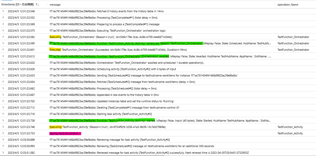Click the operation_Name column header

[288, 5]
